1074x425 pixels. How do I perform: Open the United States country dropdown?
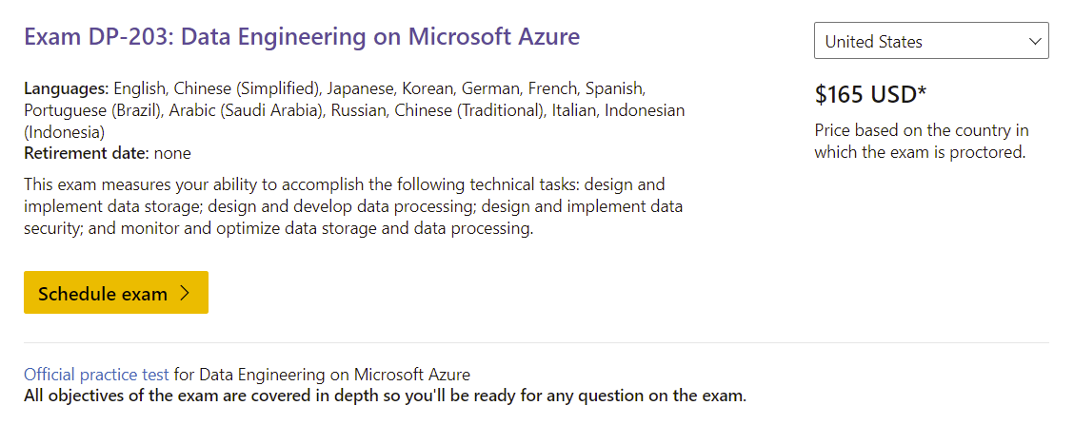tap(930, 41)
